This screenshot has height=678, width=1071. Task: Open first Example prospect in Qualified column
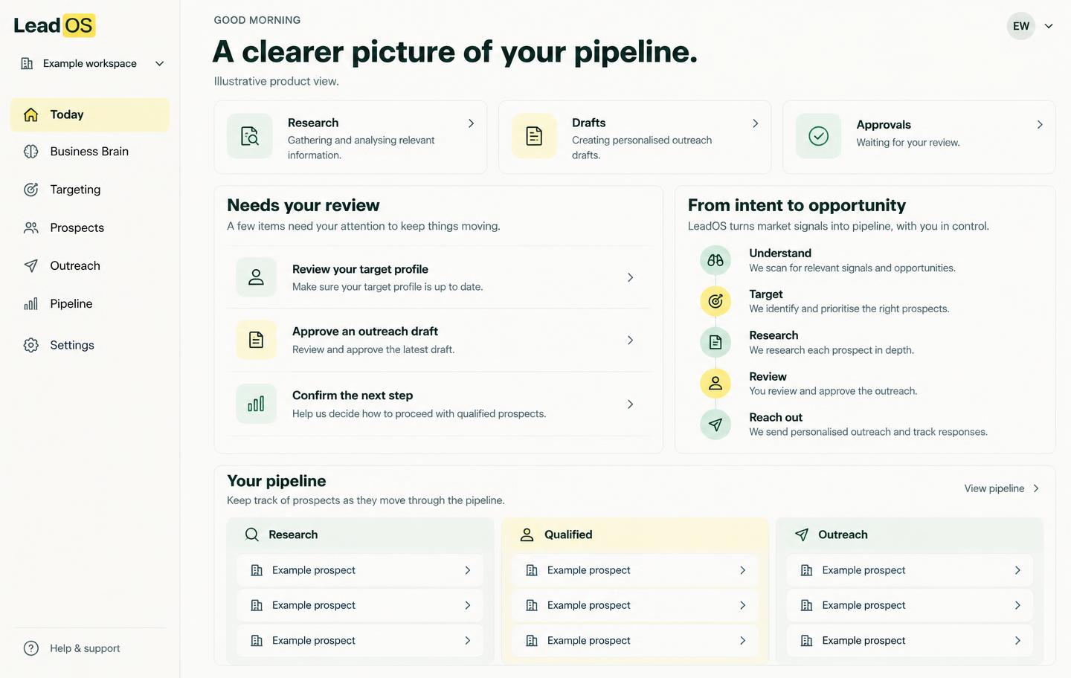(635, 570)
